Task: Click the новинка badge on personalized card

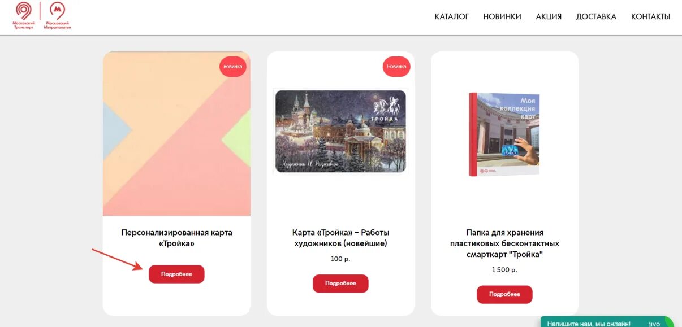Action: click(x=232, y=66)
